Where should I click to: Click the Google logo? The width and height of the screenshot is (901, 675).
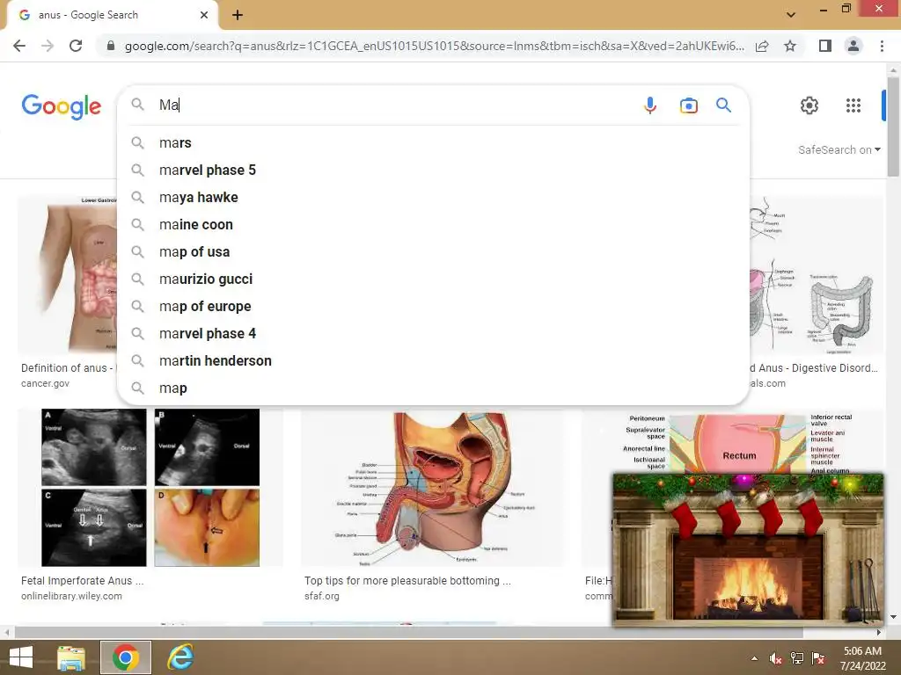(62, 106)
